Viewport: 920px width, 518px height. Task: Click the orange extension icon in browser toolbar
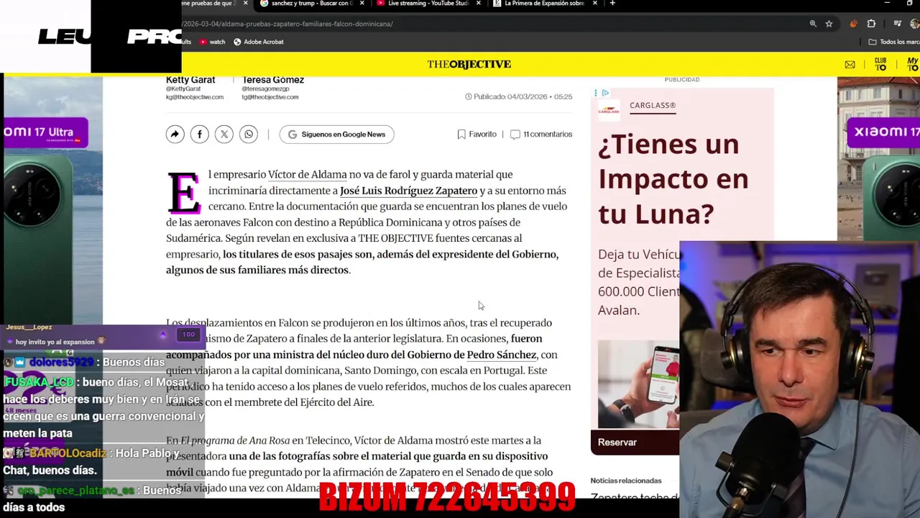click(x=853, y=24)
